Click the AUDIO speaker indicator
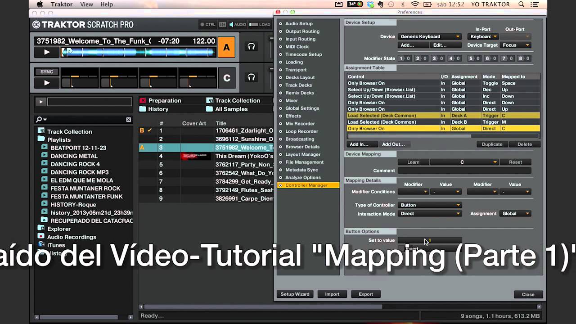The image size is (576, 324). (238, 24)
